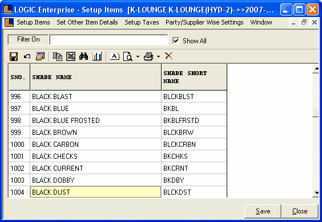This screenshot has width=322, height=222.
Task: Click the LOGIC Enterprise title bar icon
Action: coord(8,9)
